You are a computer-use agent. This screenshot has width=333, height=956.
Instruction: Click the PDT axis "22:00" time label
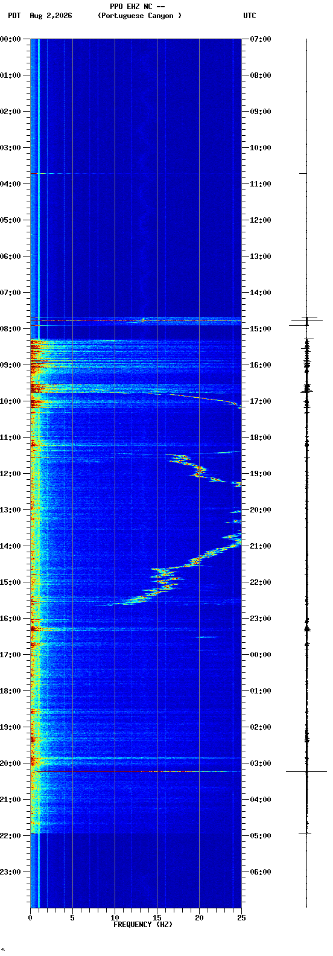tap(11, 836)
